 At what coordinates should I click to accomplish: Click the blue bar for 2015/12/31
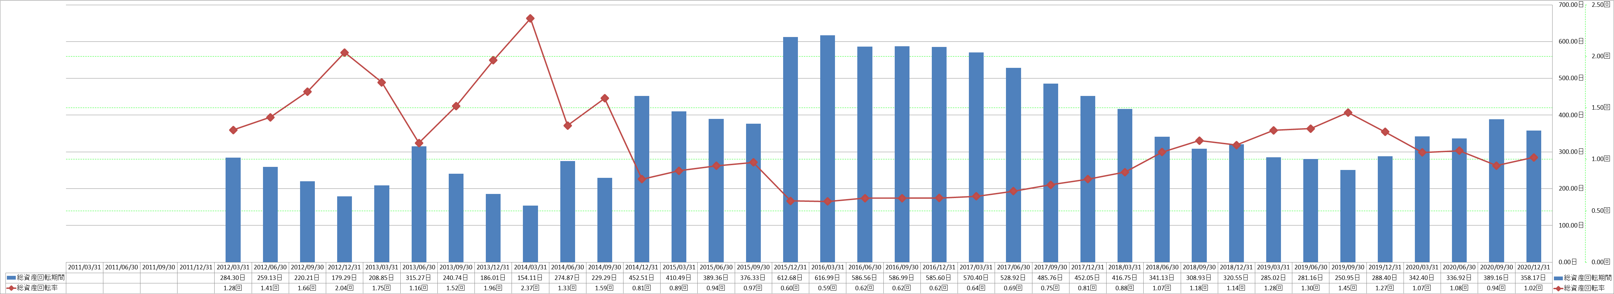tap(790, 149)
